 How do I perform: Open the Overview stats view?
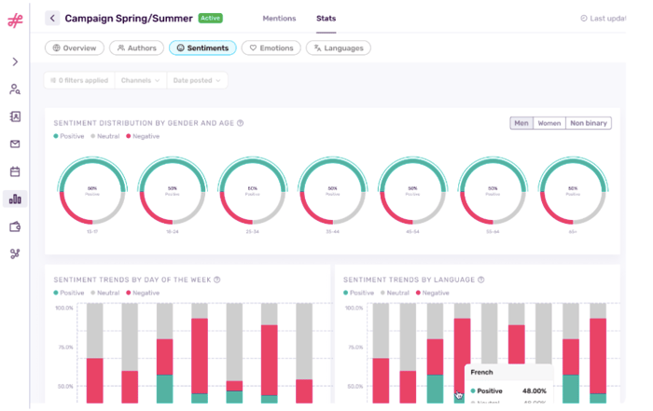[75, 48]
